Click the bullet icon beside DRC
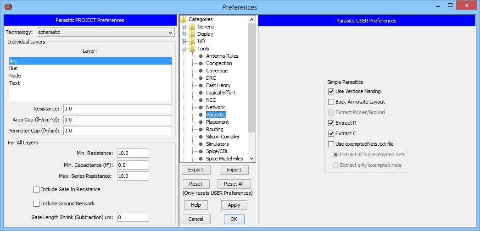Screen dimensions: 480x231 (x=201, y=78)
